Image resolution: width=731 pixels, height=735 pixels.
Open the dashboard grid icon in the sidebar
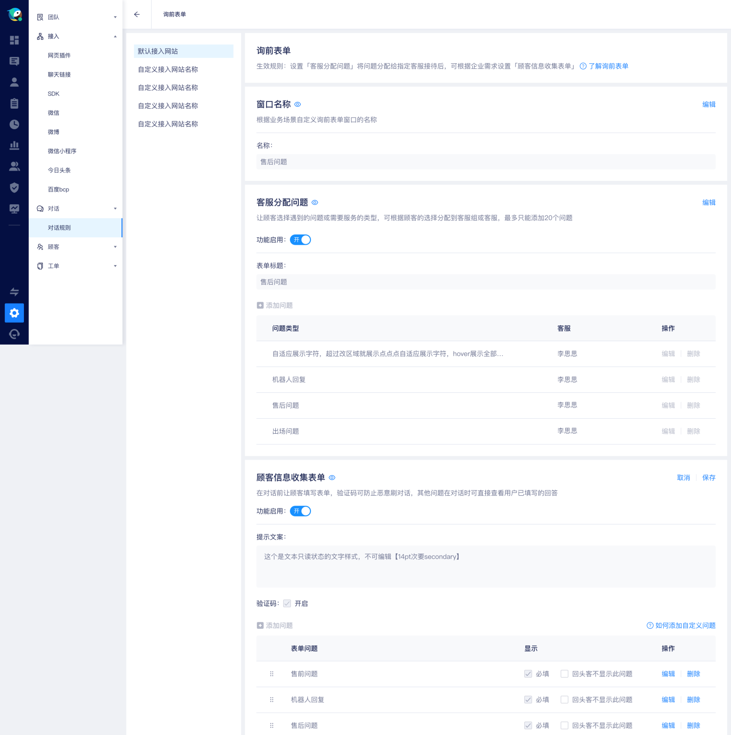click(x=15, y=40)
